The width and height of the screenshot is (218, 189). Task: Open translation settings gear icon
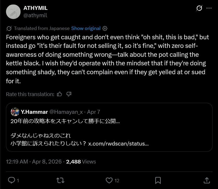click(105, 28)
